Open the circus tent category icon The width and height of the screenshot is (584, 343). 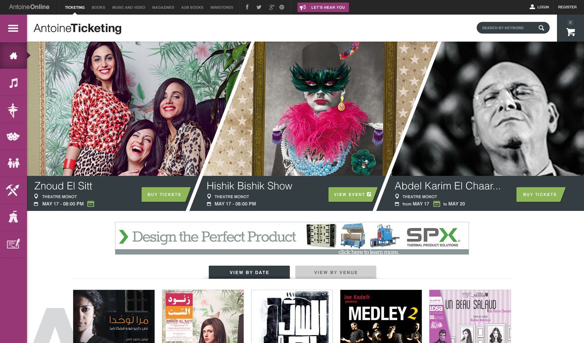[x=14, y=217]
